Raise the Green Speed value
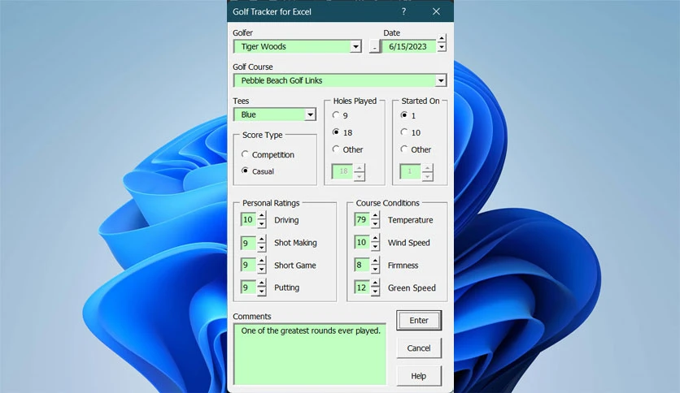Viewport: 680px width, 393px height. (375, 283)
